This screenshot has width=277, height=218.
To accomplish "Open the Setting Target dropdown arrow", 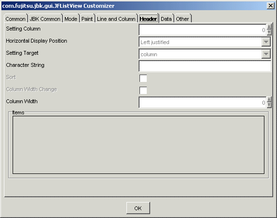I will pyautogui.click(x=266, y=54).
